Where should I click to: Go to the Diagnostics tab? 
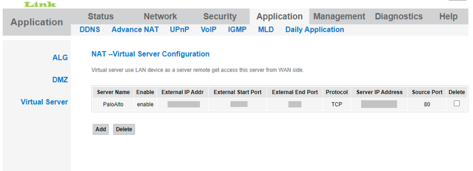pyautogui.click(x=398, y=16)
